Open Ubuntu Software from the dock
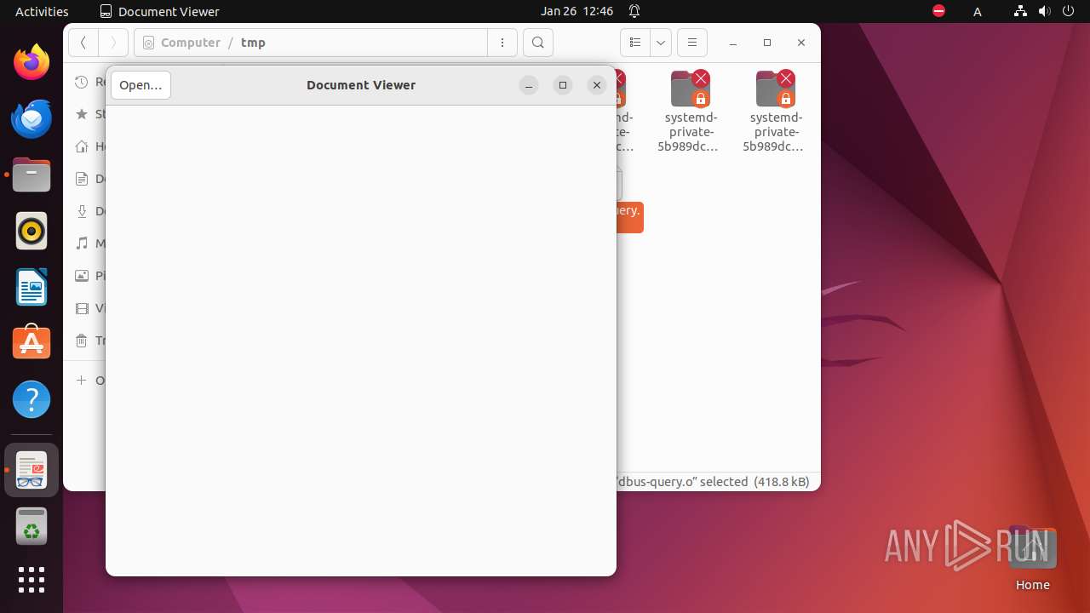Viewport: 1090px width, 613px height. tap(32, 343)
